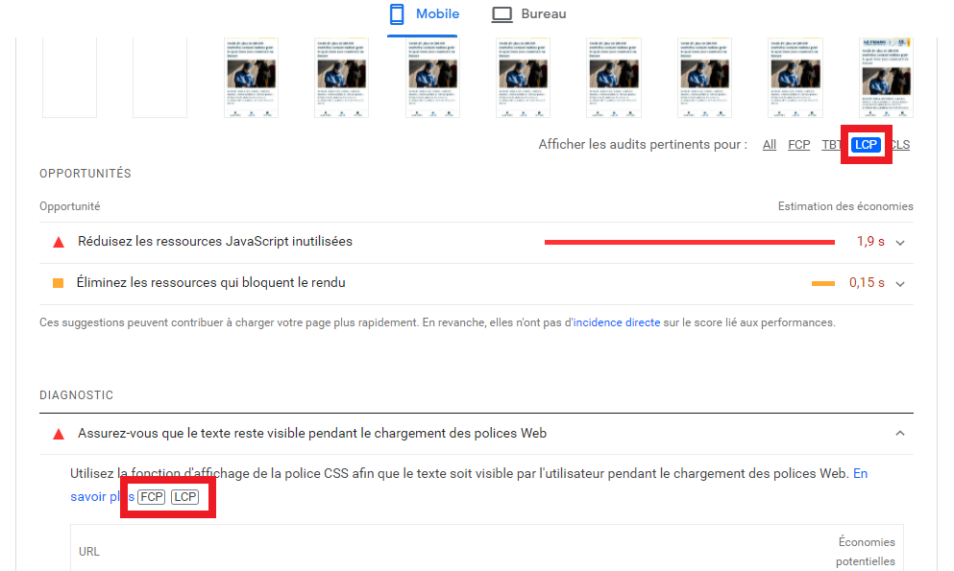Viewport: 954px width, 571px height.
Task: Click red triangle beside polices Web diagnostic
Action: [58, 434]
